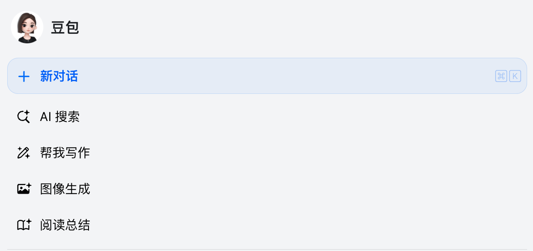Click the ⌘ command key badge
This screenshot has height=251, width=533.
tap(501, 76)
